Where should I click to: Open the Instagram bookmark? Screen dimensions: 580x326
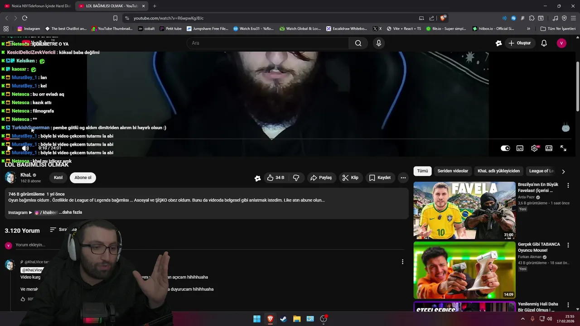29,29
